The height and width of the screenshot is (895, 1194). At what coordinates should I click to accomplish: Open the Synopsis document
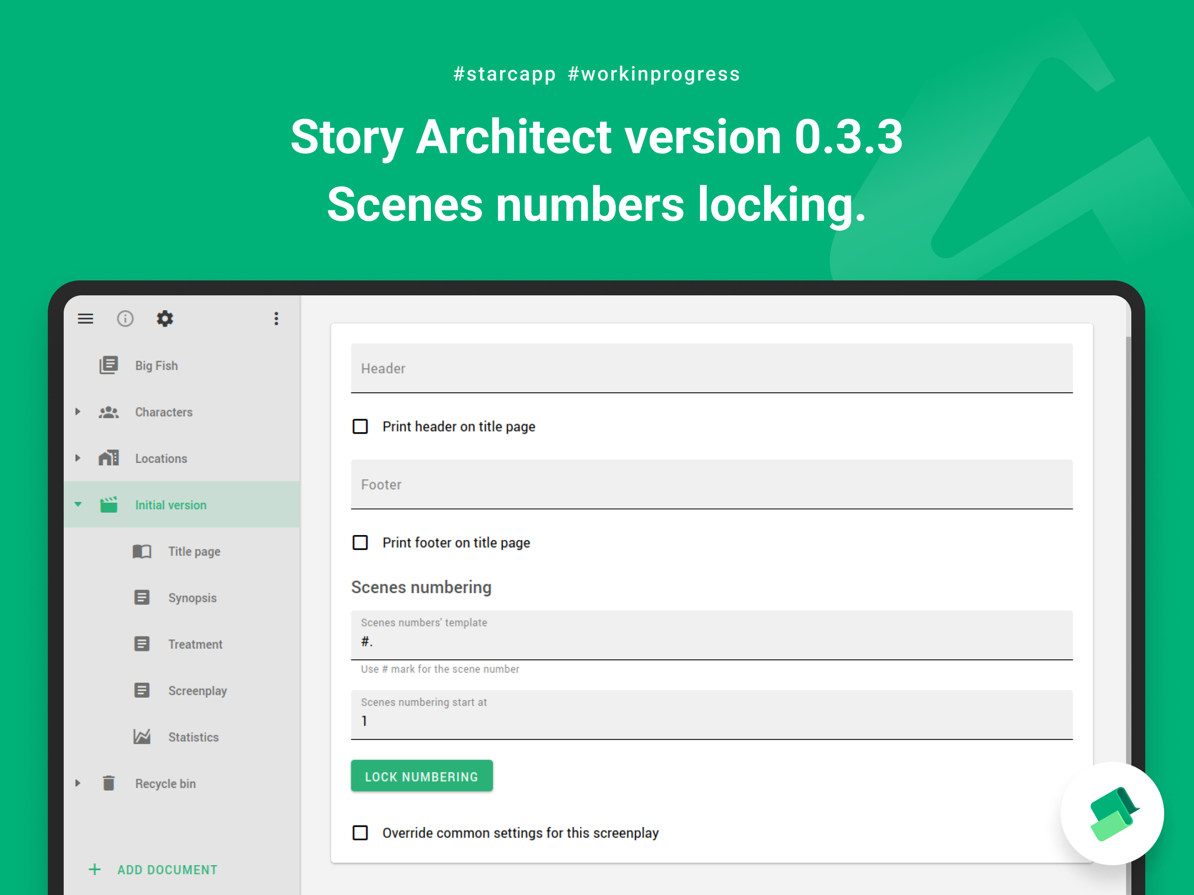tap(192, 598)
